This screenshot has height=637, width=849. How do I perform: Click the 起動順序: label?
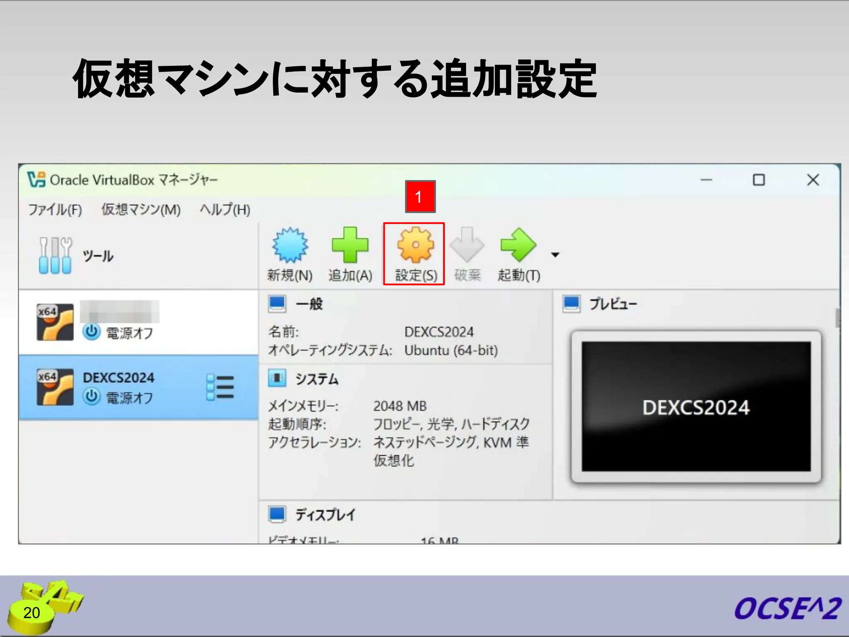(x=297, y=424)
